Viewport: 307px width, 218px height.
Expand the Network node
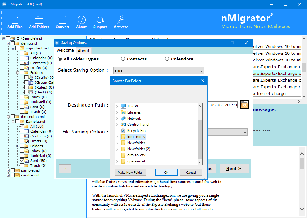point(117,118)
